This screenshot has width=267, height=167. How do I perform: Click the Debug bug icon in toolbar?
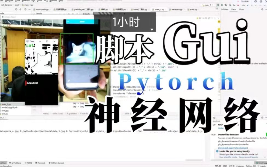click(222, 5)
